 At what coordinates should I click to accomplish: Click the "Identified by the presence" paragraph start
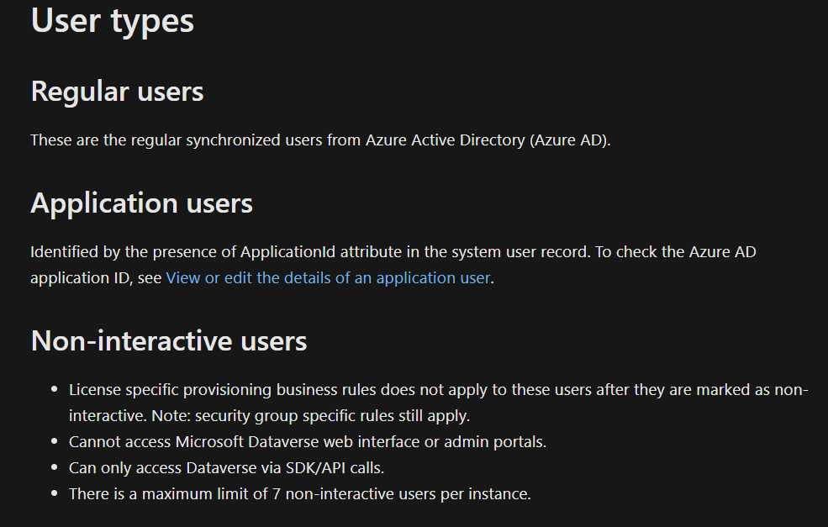tap(109, 251)
